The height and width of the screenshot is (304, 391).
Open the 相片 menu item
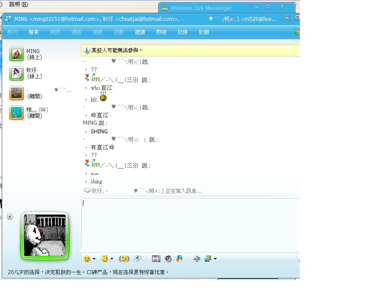(x=12, y=32)
